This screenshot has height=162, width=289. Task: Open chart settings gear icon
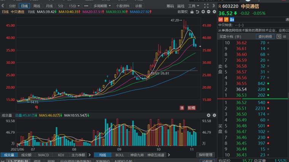point(214,12)
